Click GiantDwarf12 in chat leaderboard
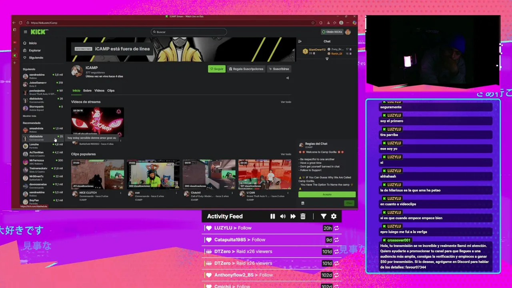Viewport: 512px width, 288px height. (x=317, y=50)
